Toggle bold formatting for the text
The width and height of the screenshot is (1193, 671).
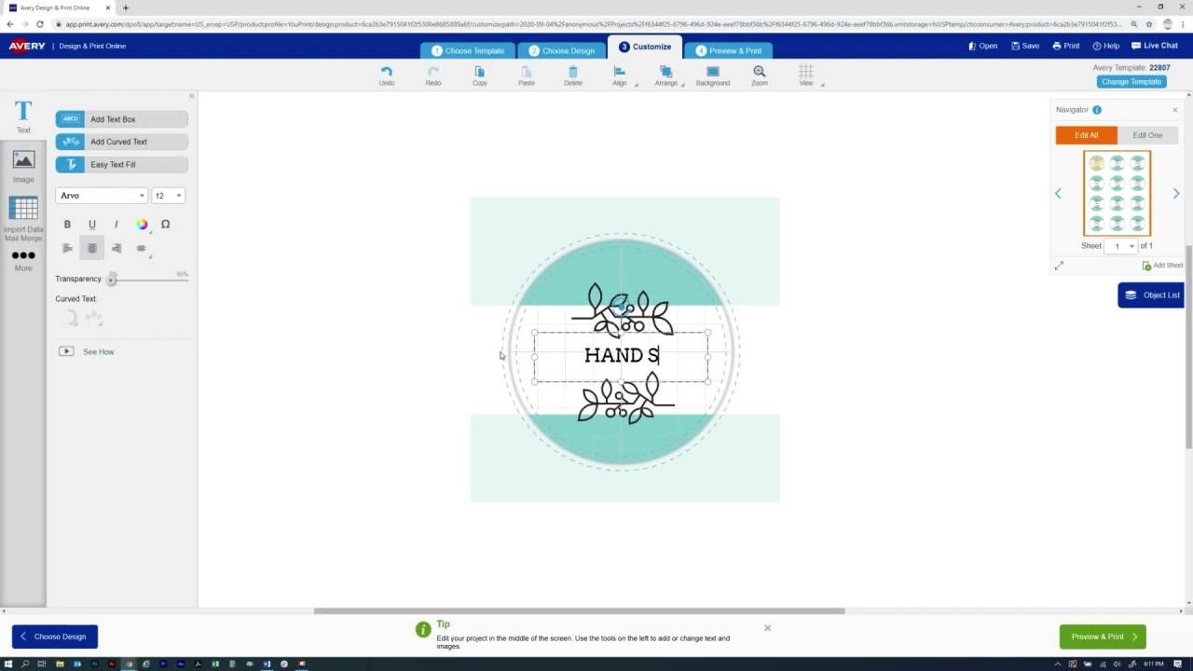point(66,224)
